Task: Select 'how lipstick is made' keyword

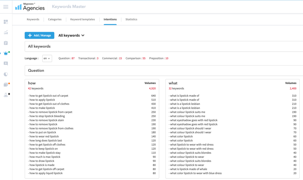Action: tap(41, 165)
